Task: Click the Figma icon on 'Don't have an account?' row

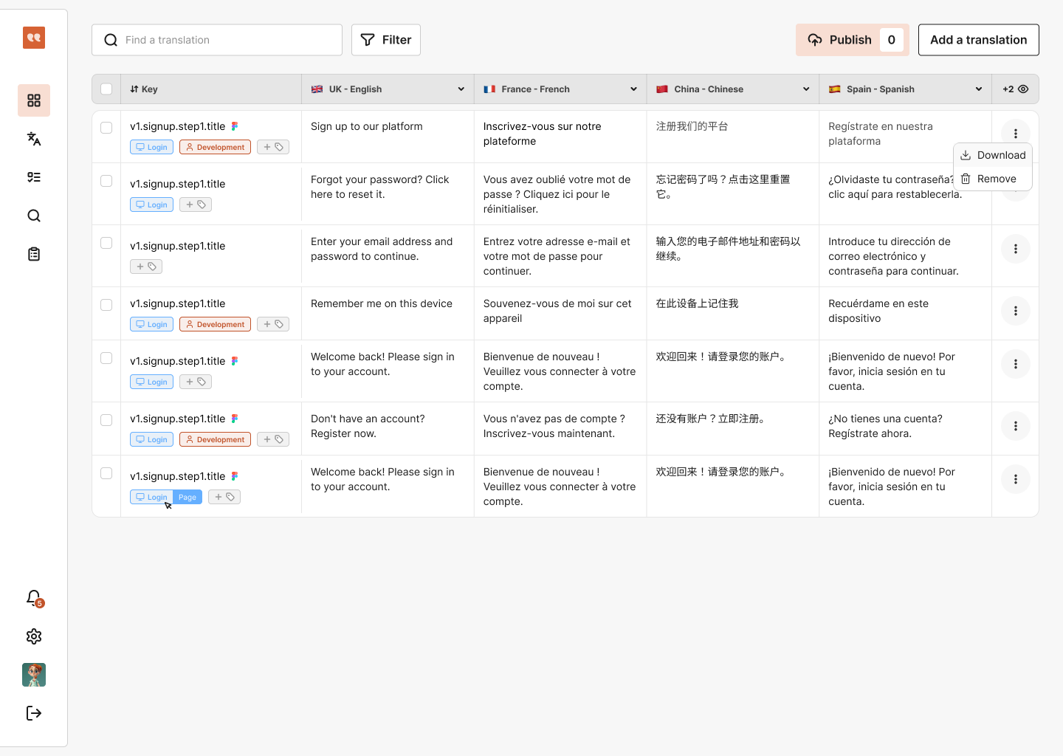Action: click(x=235, y=419)
